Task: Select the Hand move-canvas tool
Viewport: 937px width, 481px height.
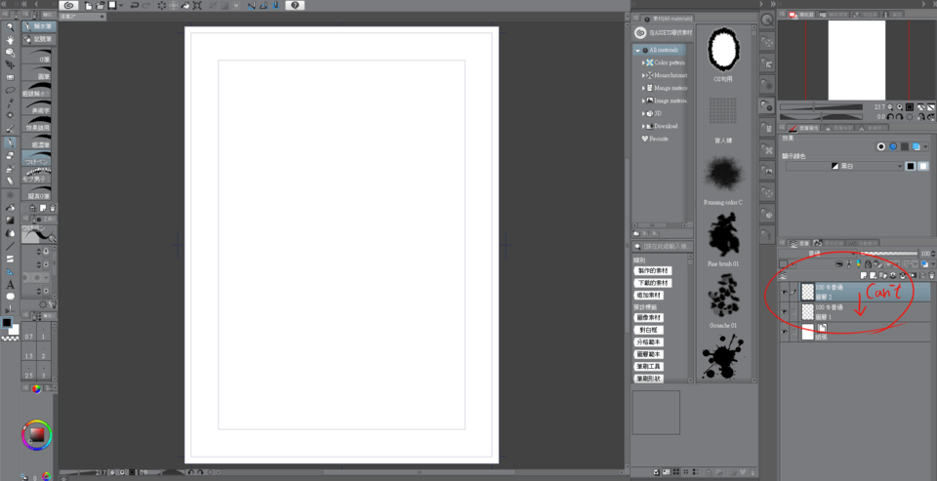Action: click(10, 39)
